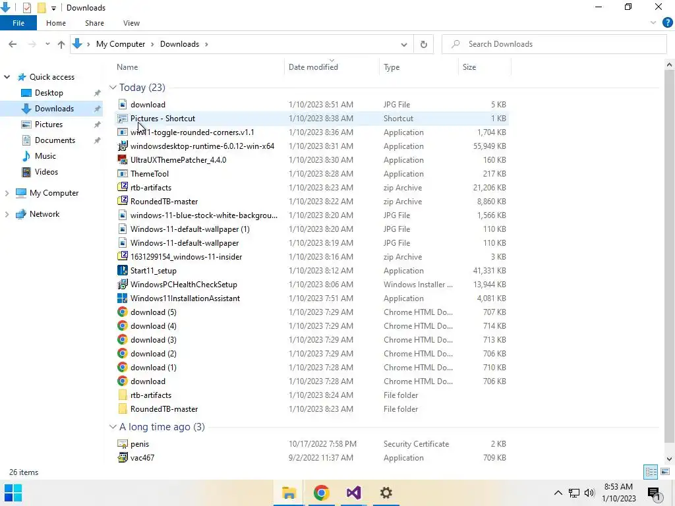Click My Computer in the address breadcrumb
675x506 pixels.
[x=121, y=44]
